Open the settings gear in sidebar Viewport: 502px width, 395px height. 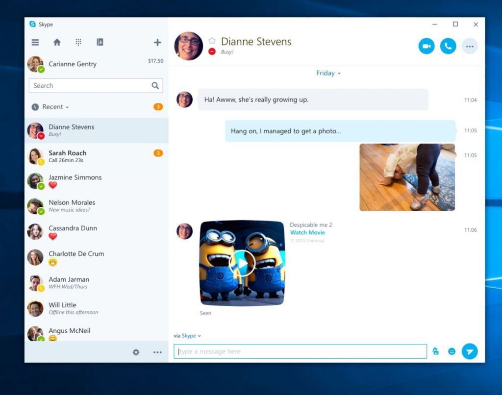tap(136, 352)
